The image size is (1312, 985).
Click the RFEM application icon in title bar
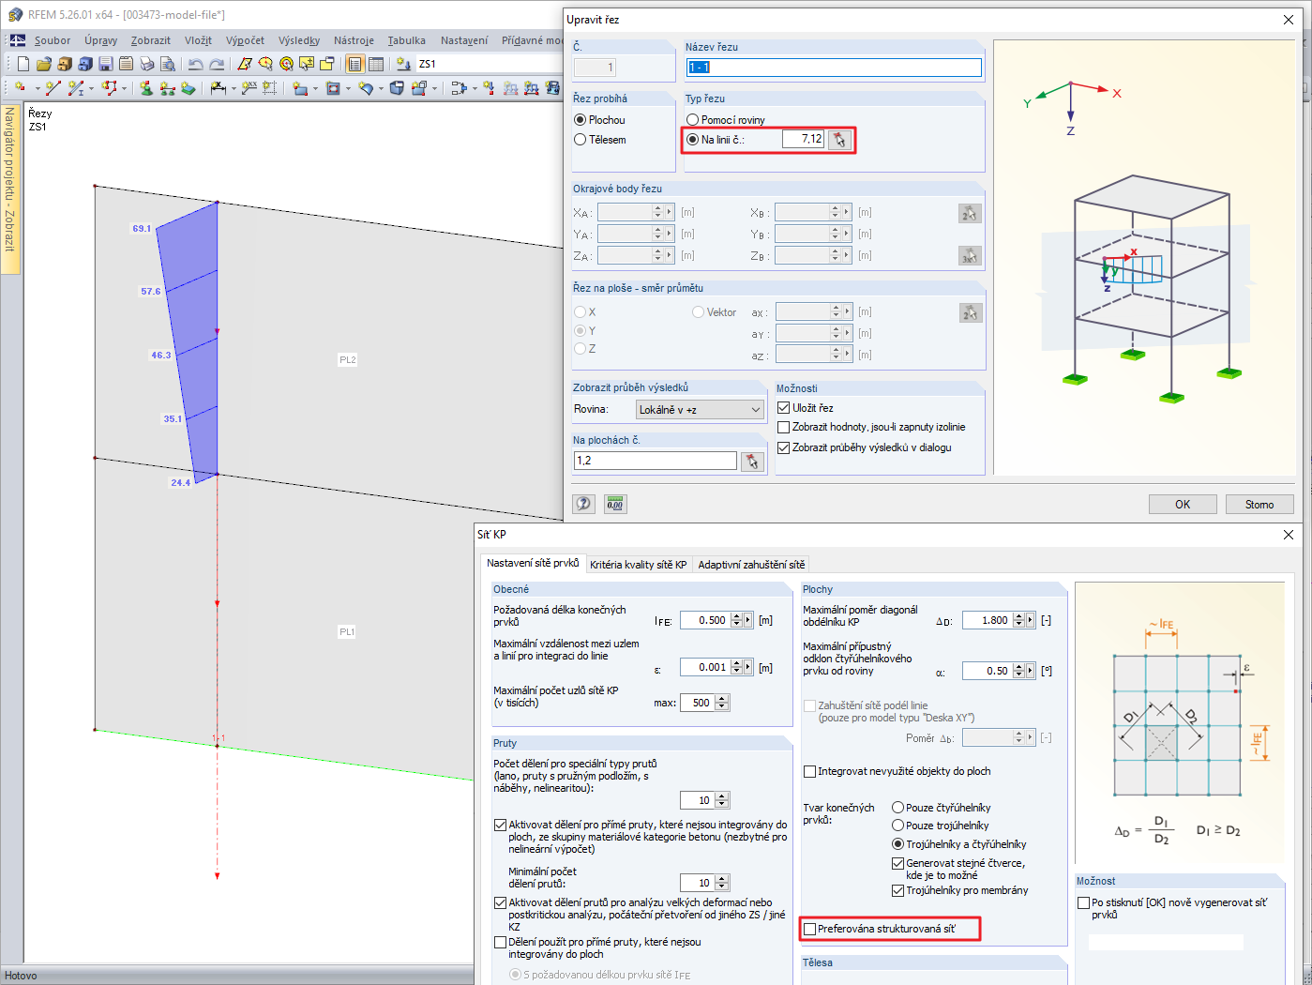(x=15, y=15)
